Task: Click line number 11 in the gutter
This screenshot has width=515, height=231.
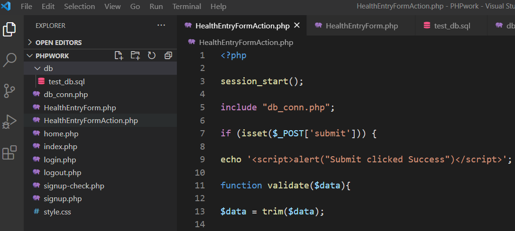Action: pos(200,186)
